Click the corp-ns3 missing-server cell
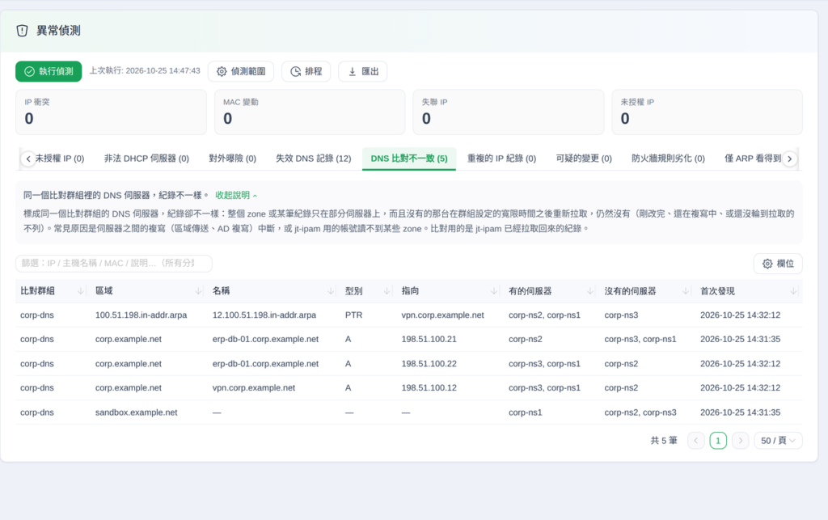 point(621,315)
